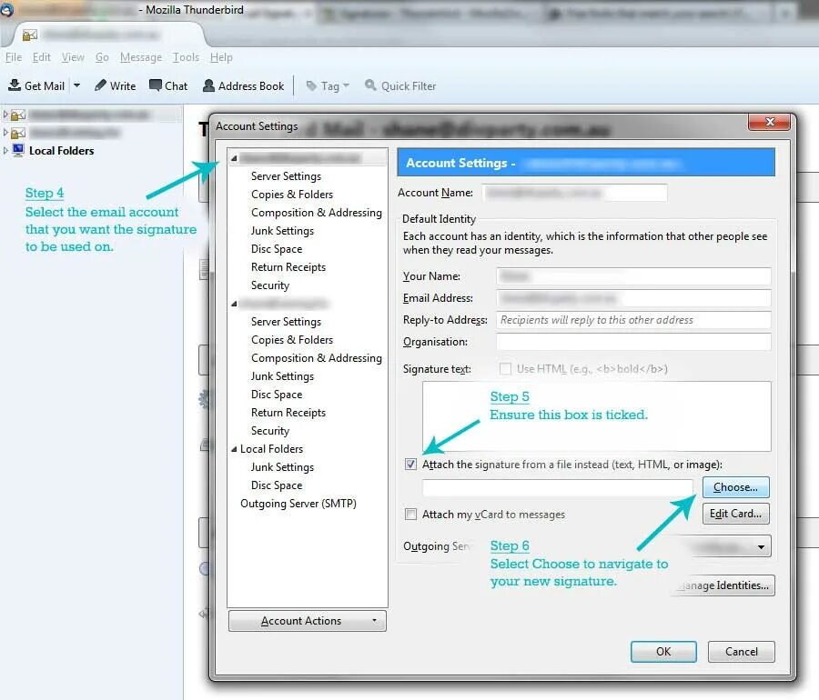Click the Write pencil icon
This screenshot has height=700, width=819.
coord(100,85)
